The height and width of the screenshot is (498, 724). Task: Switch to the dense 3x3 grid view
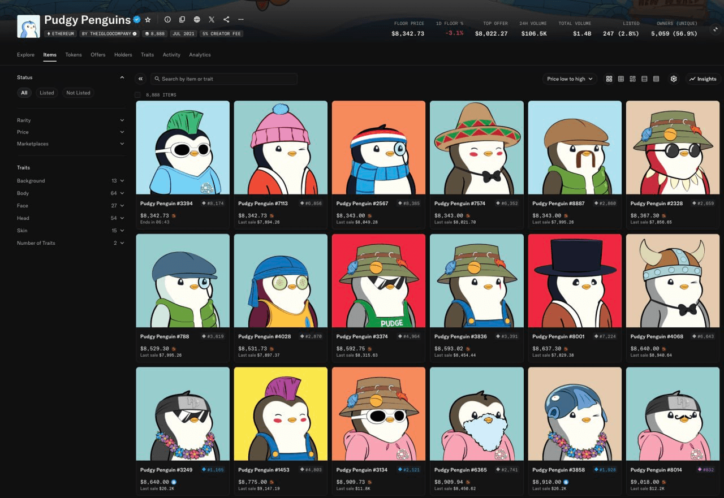(621, 79)
